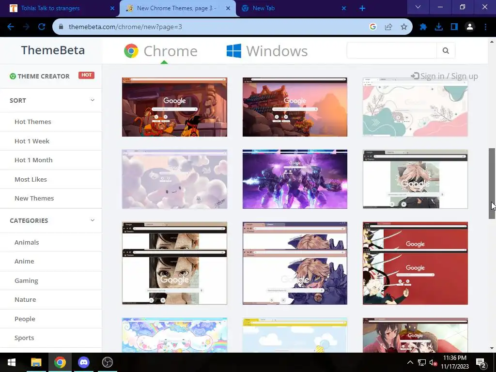Open the pastel floral abstract theme thumbnail
The height and width of the screenshot is (372, 496).
415,107
